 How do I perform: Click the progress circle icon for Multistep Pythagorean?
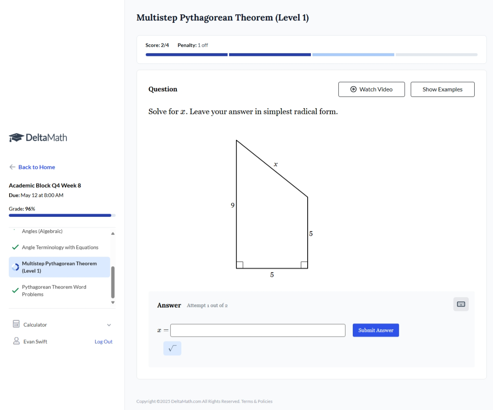(x=15, y=267)
